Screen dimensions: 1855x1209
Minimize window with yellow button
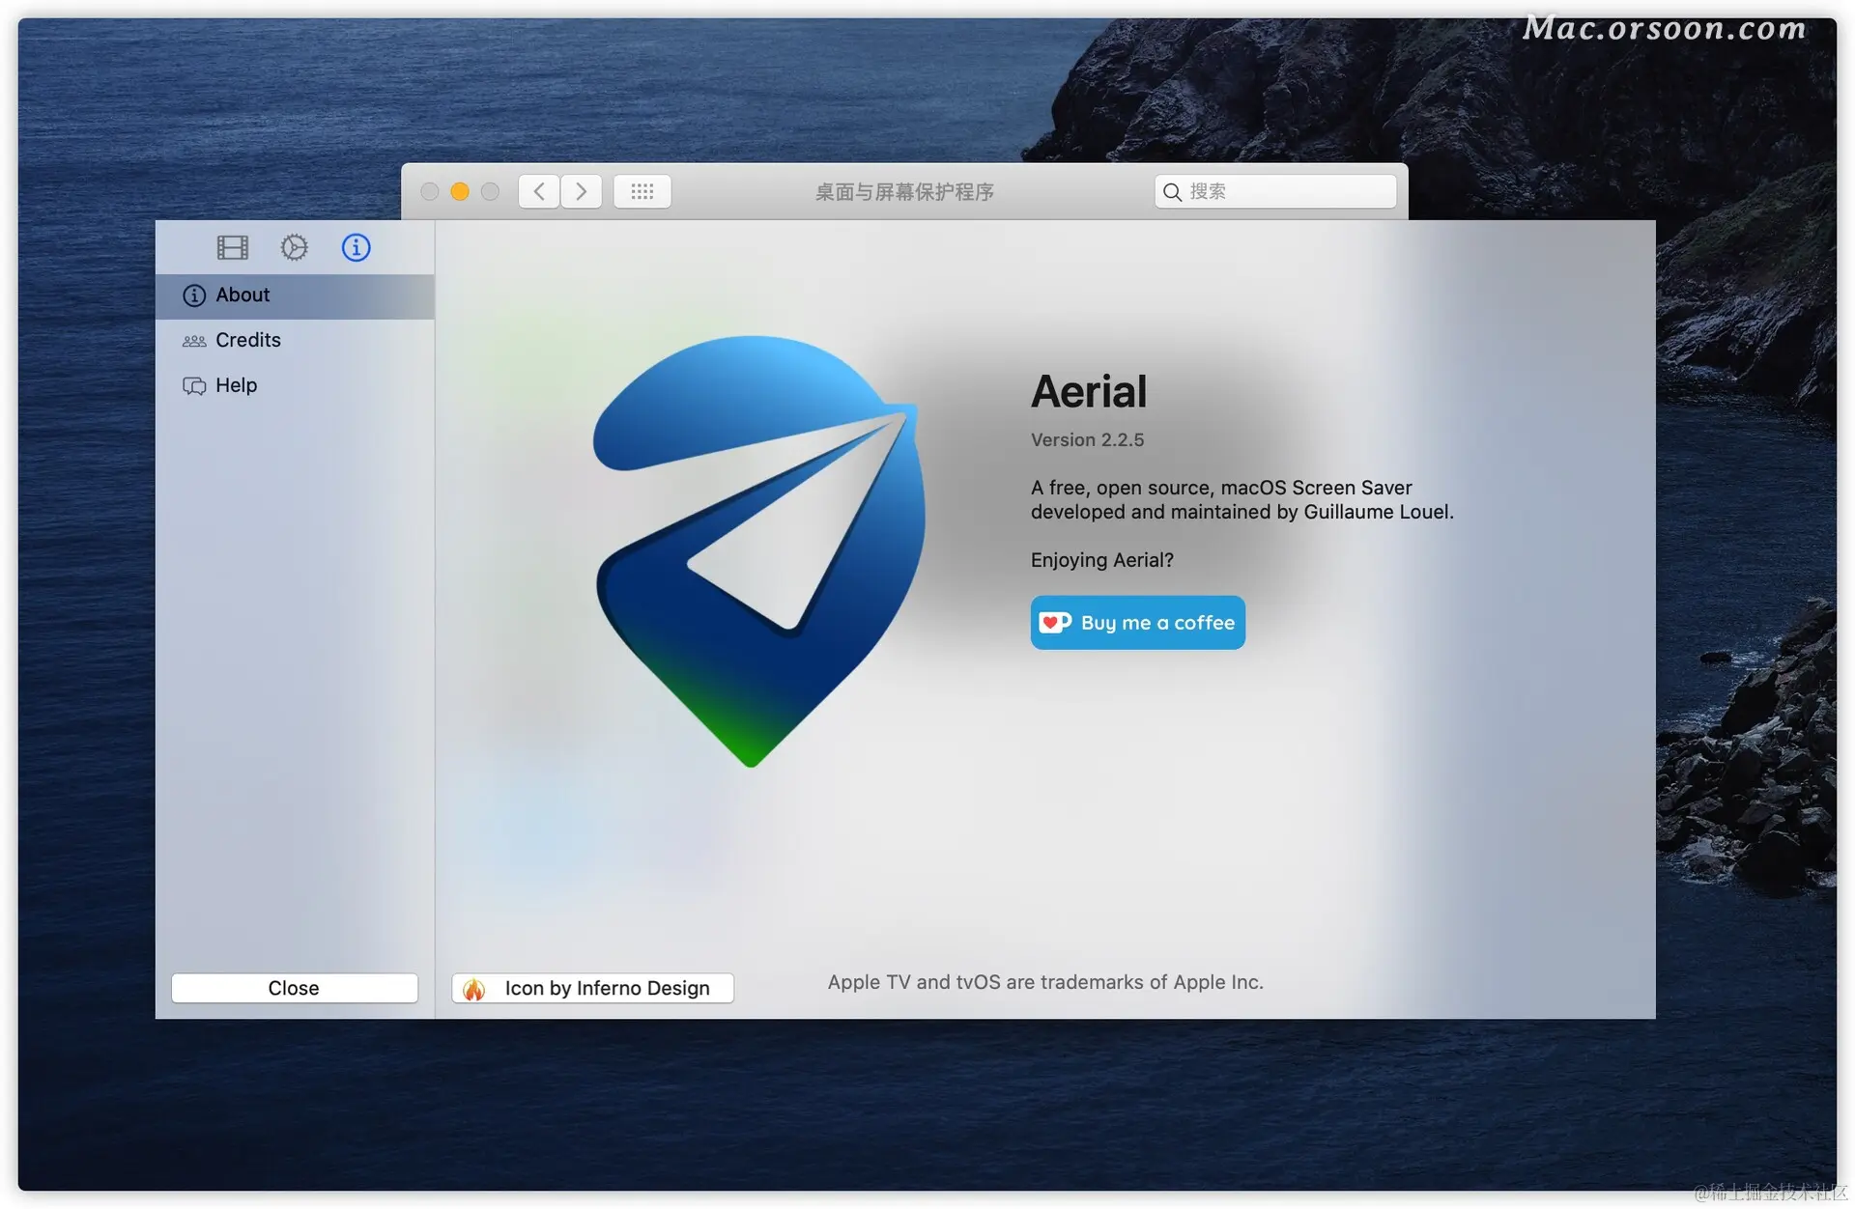tap(460, 192)
